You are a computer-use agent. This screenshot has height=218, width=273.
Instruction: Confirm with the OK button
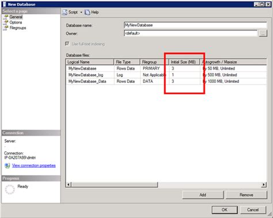coord(225,210)
